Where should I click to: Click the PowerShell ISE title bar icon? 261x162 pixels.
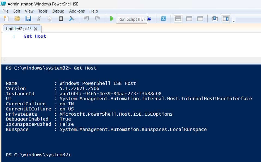[3, 4]
